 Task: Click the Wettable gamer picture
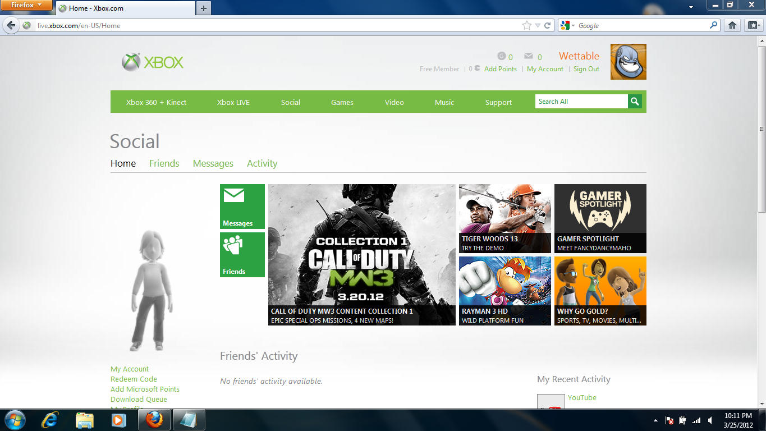629,62
